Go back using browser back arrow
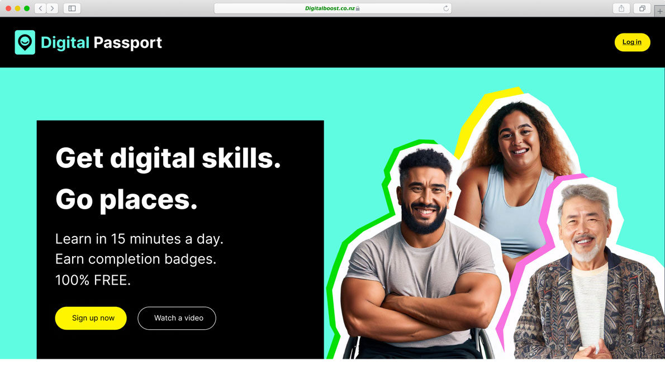665x385 pixels. (x=40, y=8)
